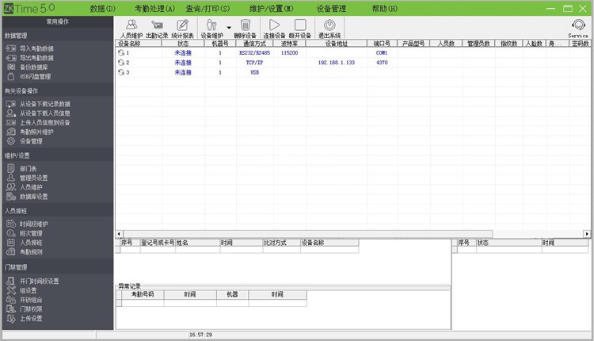Image resolution: width=594 pixels, height=341 pixels.
Task: Select device row 3 with USB
Action: click(x=352, y=72)
